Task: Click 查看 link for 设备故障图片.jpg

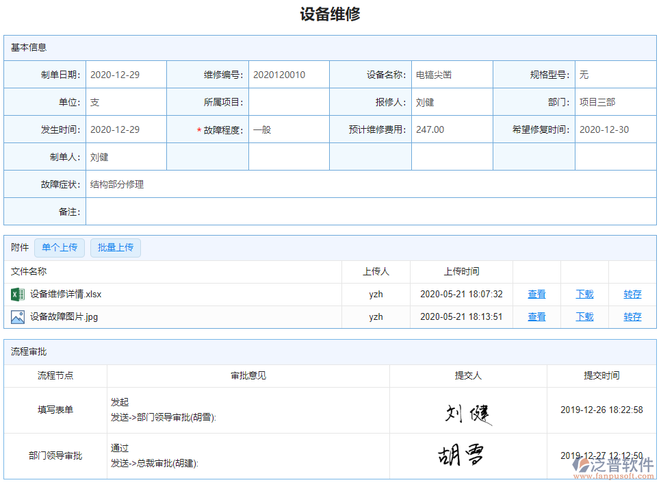Action: 536,316
